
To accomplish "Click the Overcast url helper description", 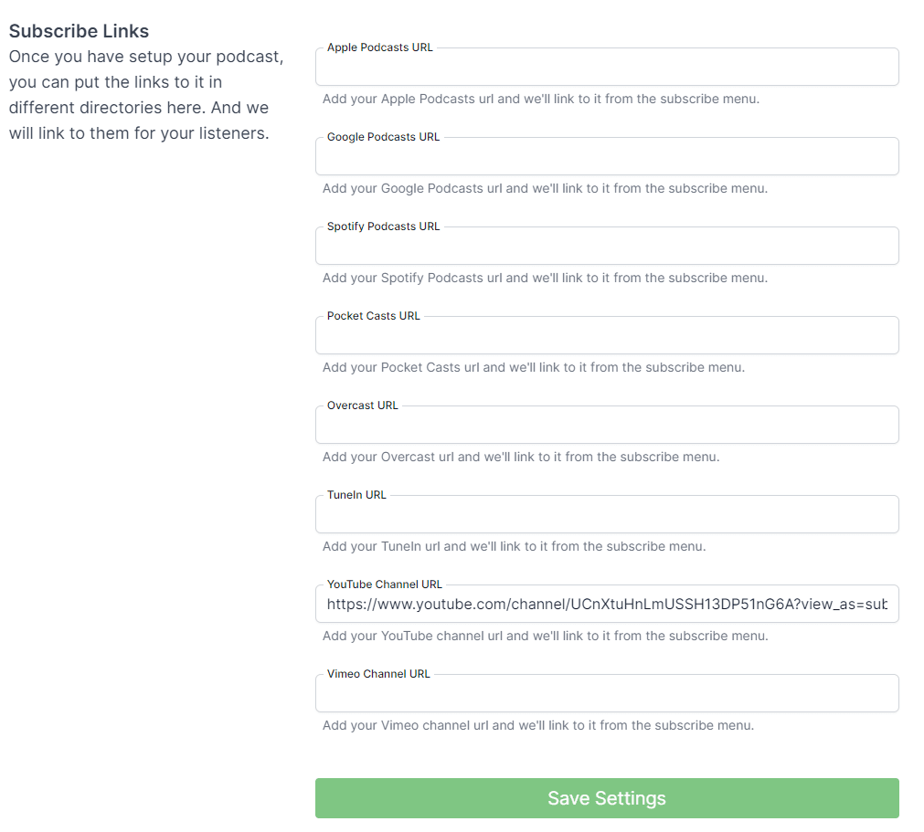I will [521, 457].
